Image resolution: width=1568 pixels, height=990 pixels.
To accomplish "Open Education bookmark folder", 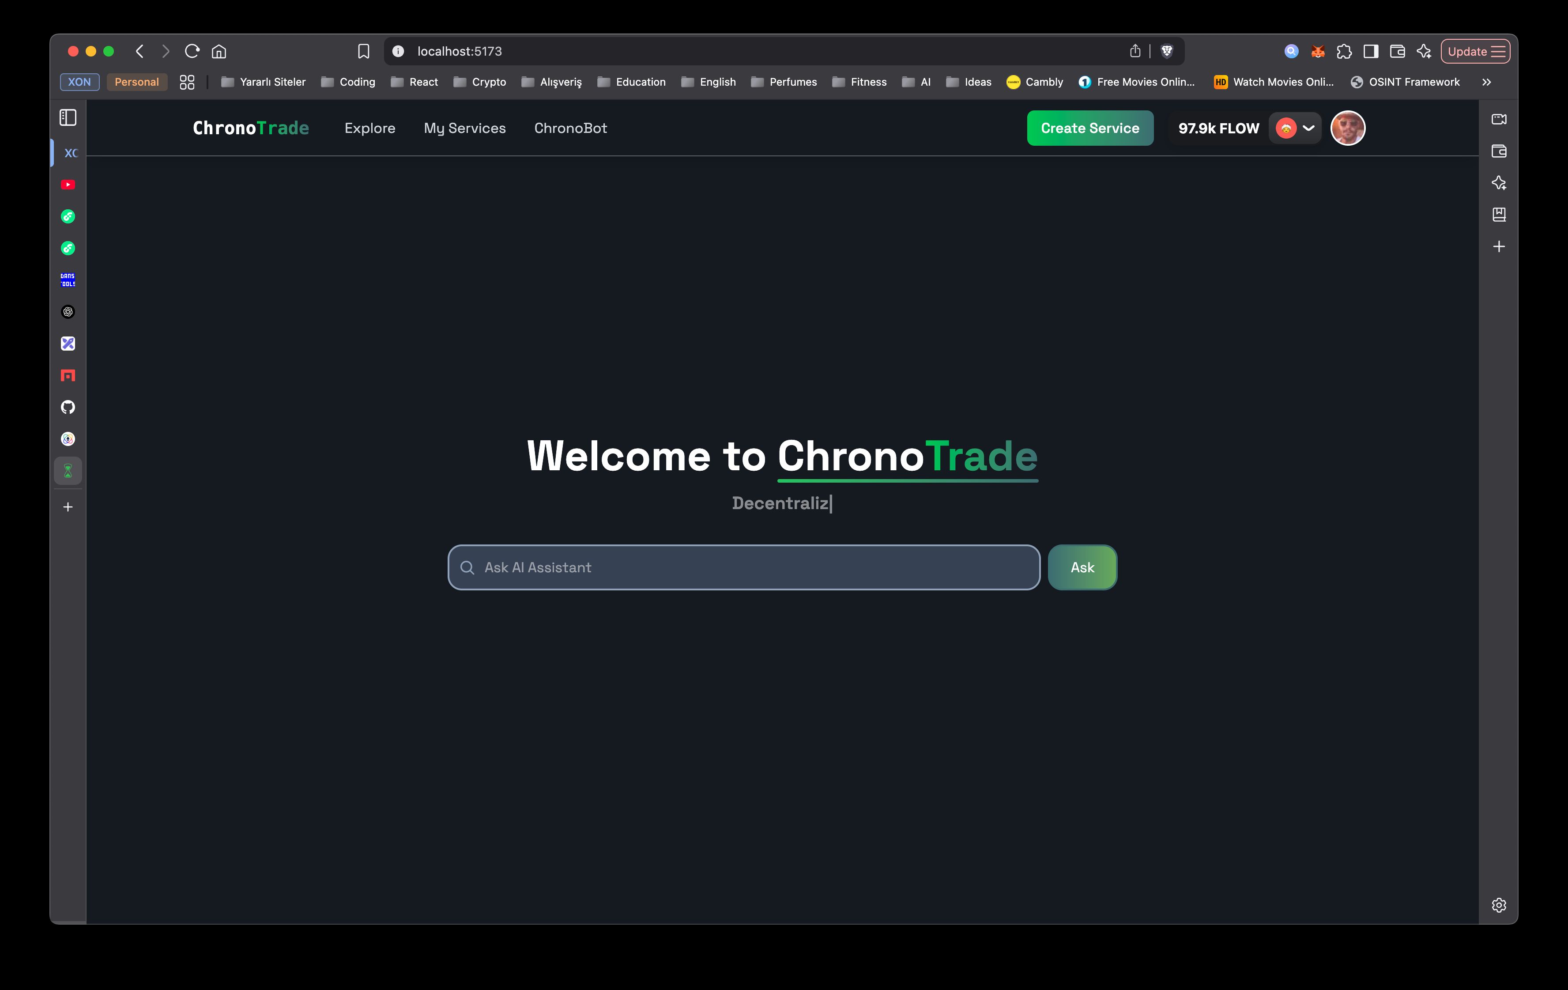I will pyautogui.click(x=632, y=82).
